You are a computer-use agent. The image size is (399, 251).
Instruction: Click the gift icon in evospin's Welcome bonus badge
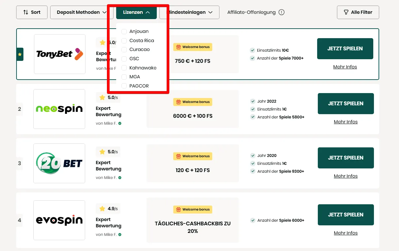pos(179,210)
